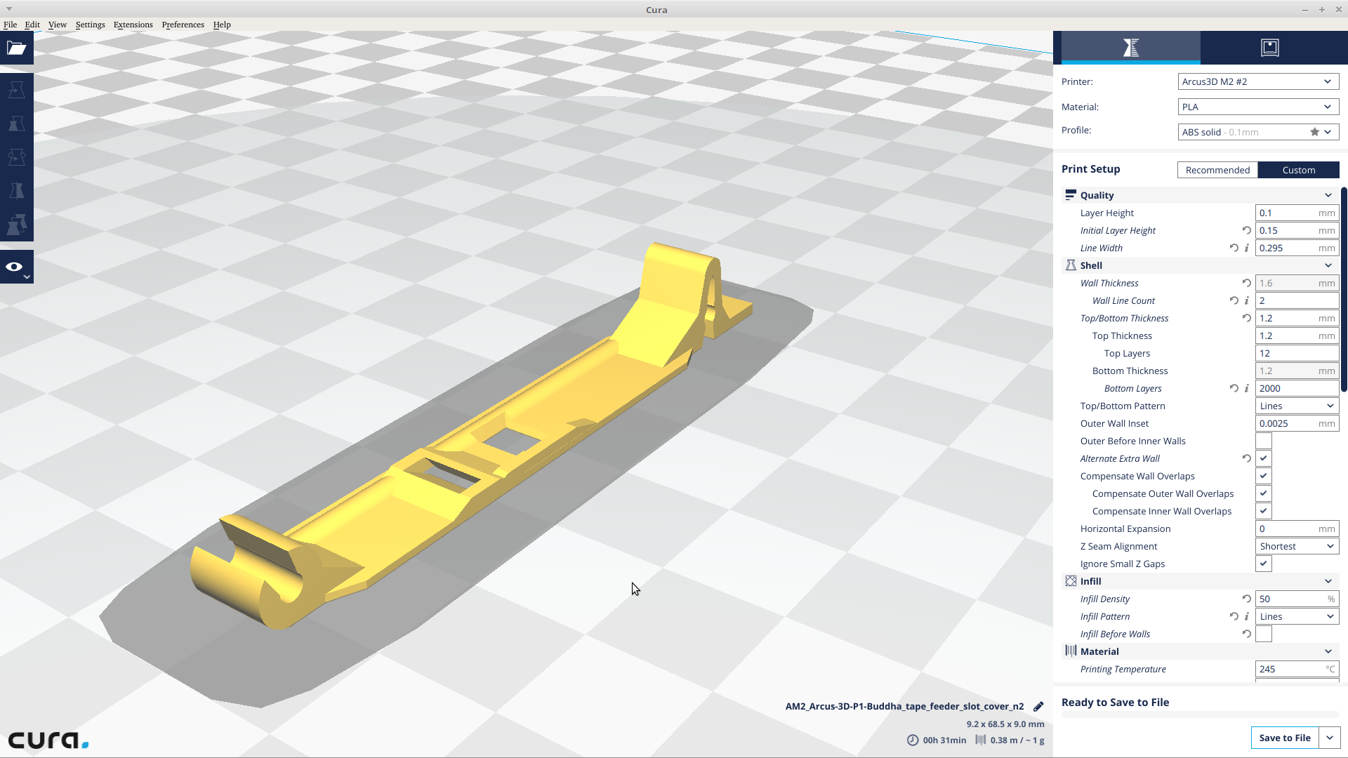Click the pencil icon to rename job
Image resolution: width=1348 pixels, height=758 pixels.
(1038, 706)
